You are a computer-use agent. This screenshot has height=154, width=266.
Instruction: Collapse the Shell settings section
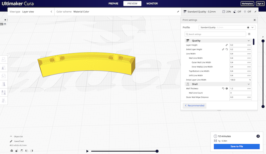point(248,84)
